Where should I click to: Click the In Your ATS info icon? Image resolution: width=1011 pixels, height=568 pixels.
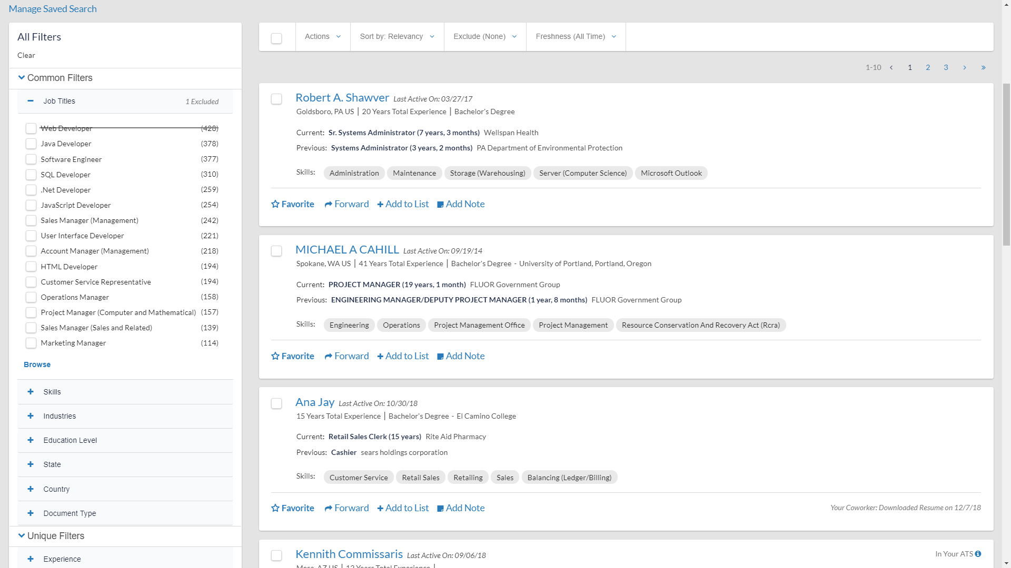[978, 554]
